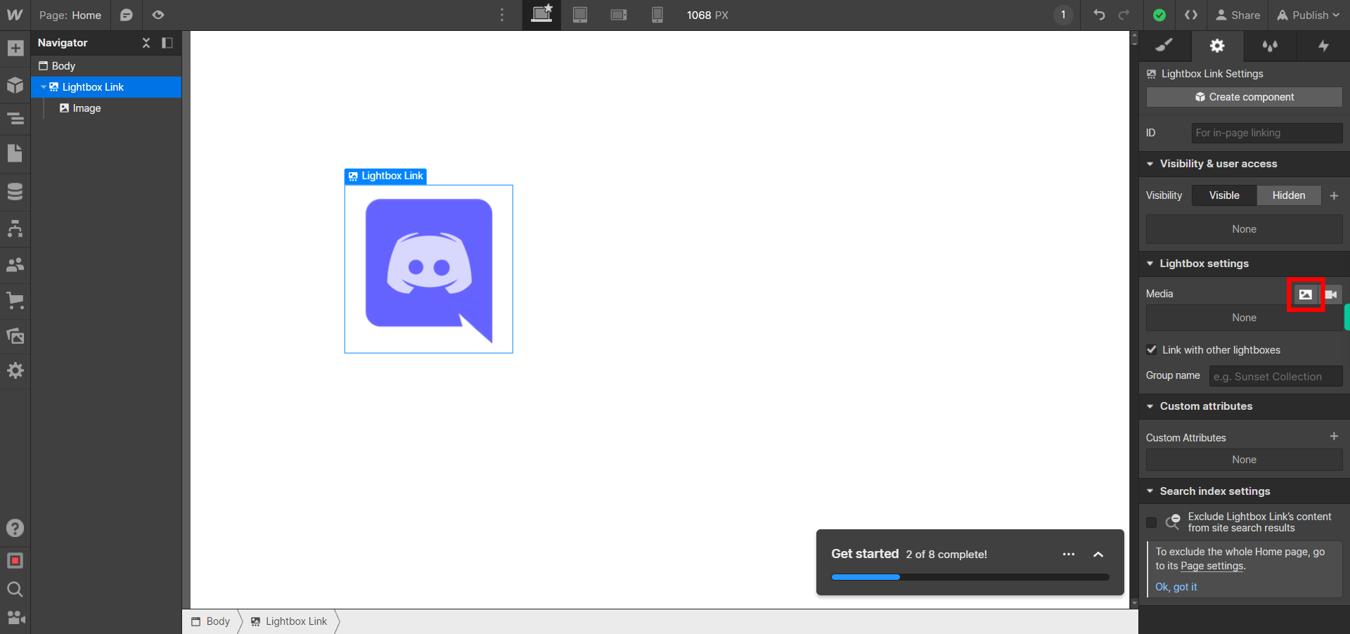Open site Settings gear in sidebar
Viewport: 1350px width, 634px height.
click(x=15, y=370)
